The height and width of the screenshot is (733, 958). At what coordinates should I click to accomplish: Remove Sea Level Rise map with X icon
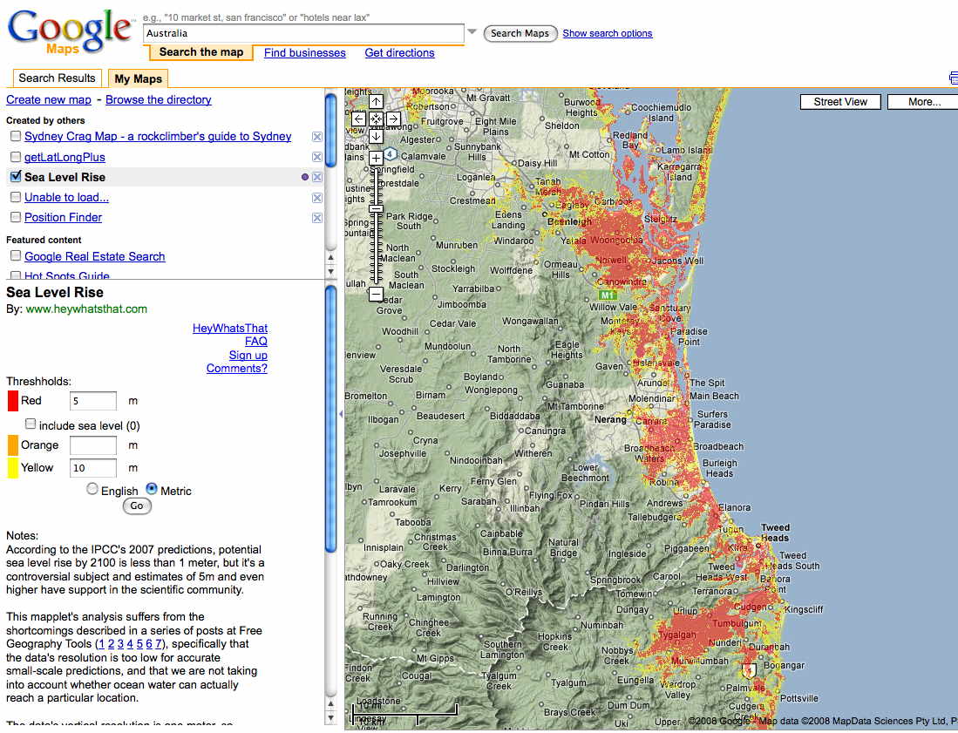317,177
